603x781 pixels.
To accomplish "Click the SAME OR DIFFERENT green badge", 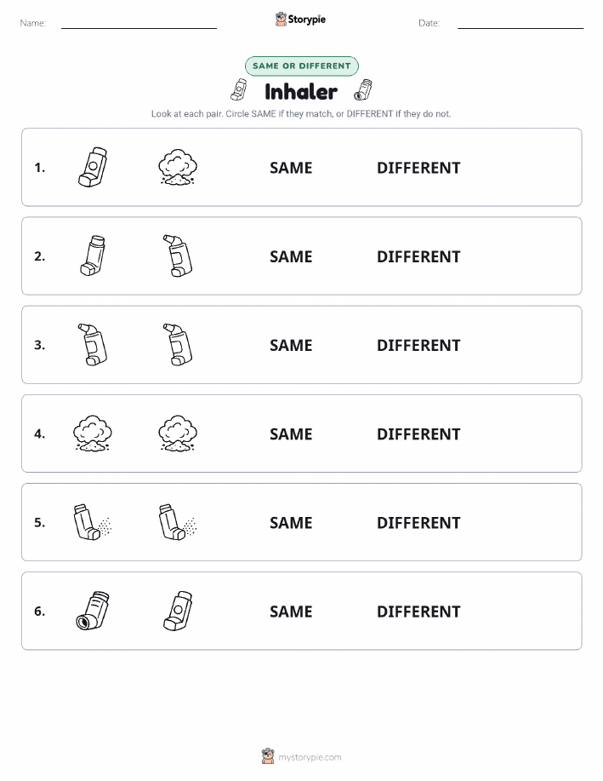I will pos(301,66).
